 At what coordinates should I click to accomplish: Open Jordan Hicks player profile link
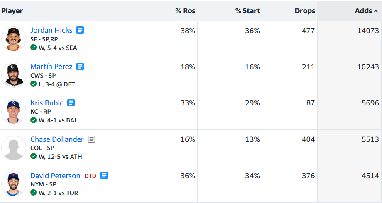click(x=51, y=30)
